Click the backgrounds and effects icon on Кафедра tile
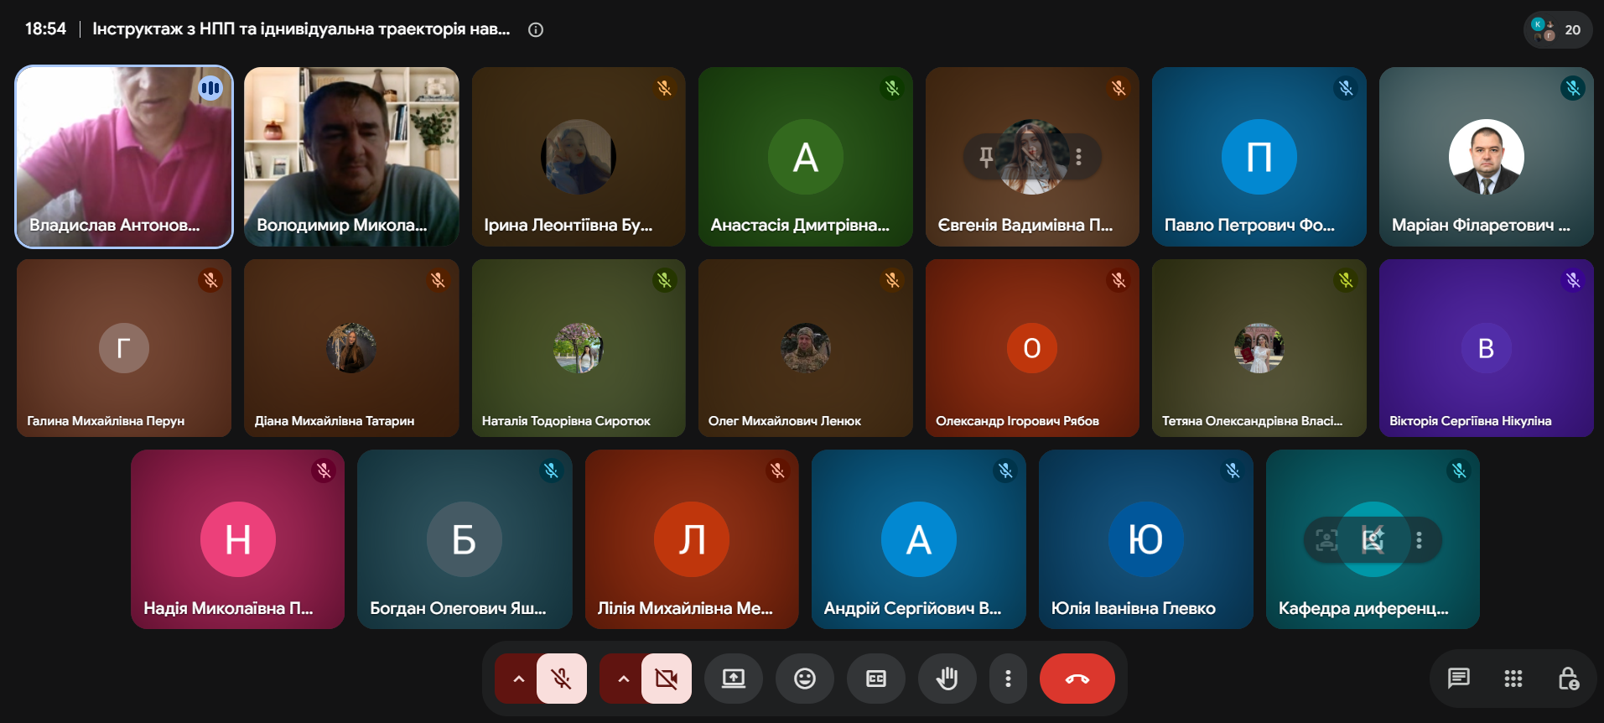This screenshot has width=1604, height=723. coord(1373,540)
